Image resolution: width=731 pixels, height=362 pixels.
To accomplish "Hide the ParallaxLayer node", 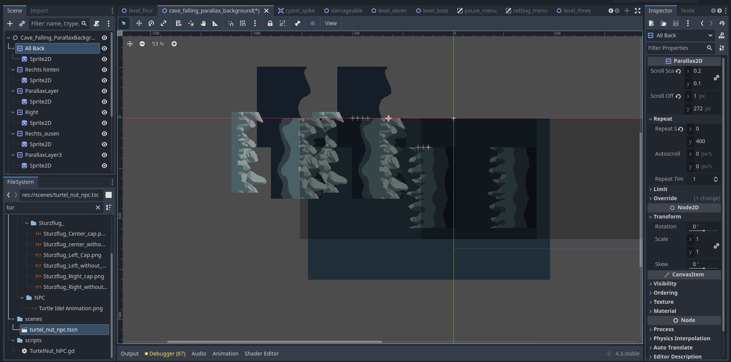I will [x=104, y=91].
